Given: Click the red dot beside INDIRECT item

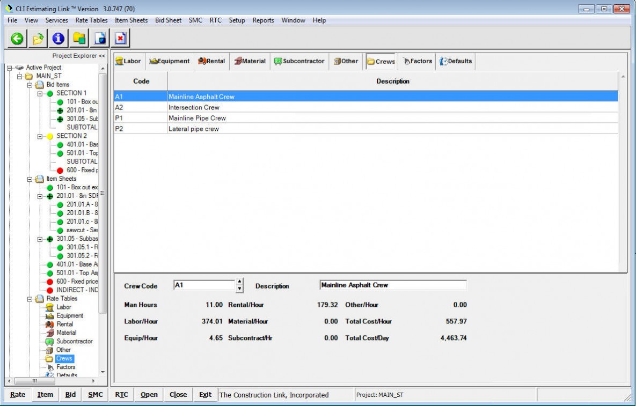Looking at the screenshot, I should [50, 290].
